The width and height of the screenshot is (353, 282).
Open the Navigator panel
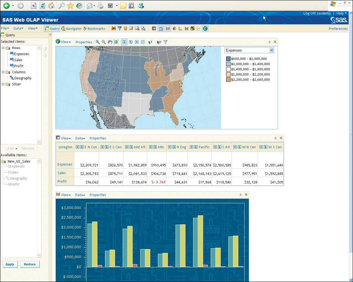point(71,29)
